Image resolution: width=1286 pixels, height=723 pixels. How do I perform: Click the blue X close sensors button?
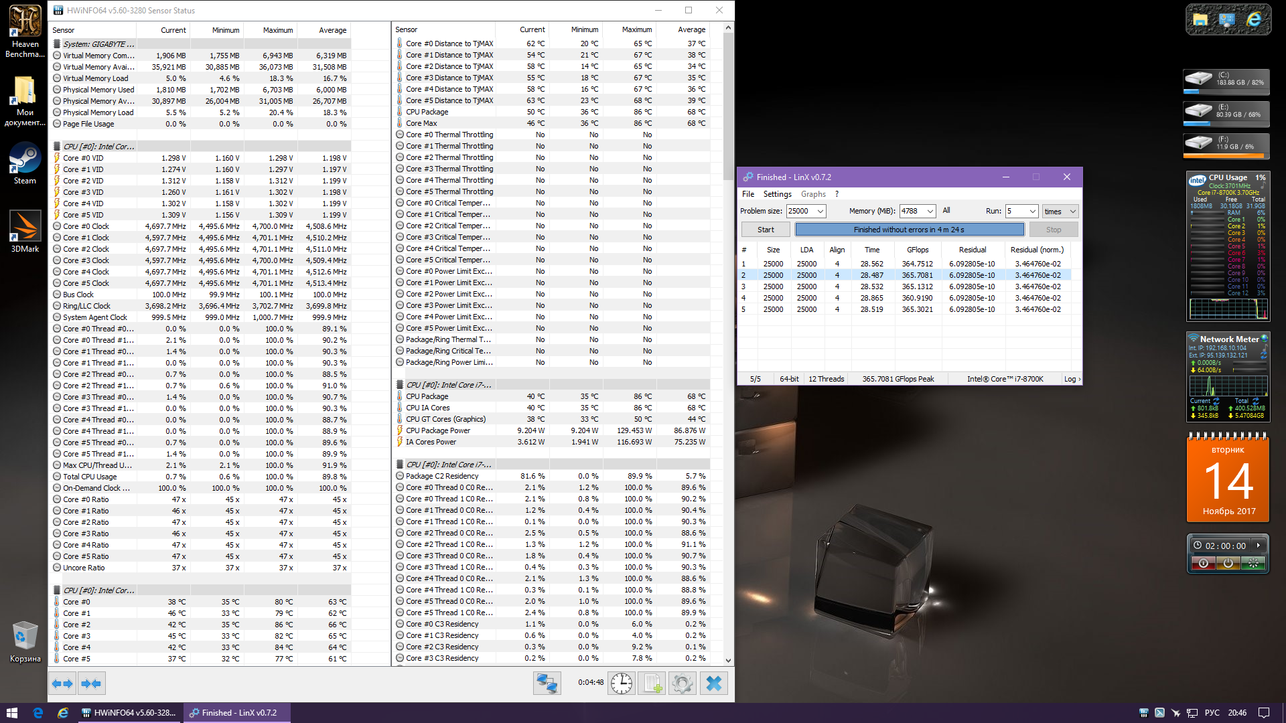(714, 684)
